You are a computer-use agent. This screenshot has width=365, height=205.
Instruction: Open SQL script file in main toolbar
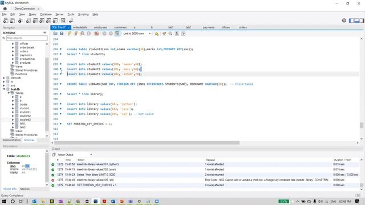13,20
